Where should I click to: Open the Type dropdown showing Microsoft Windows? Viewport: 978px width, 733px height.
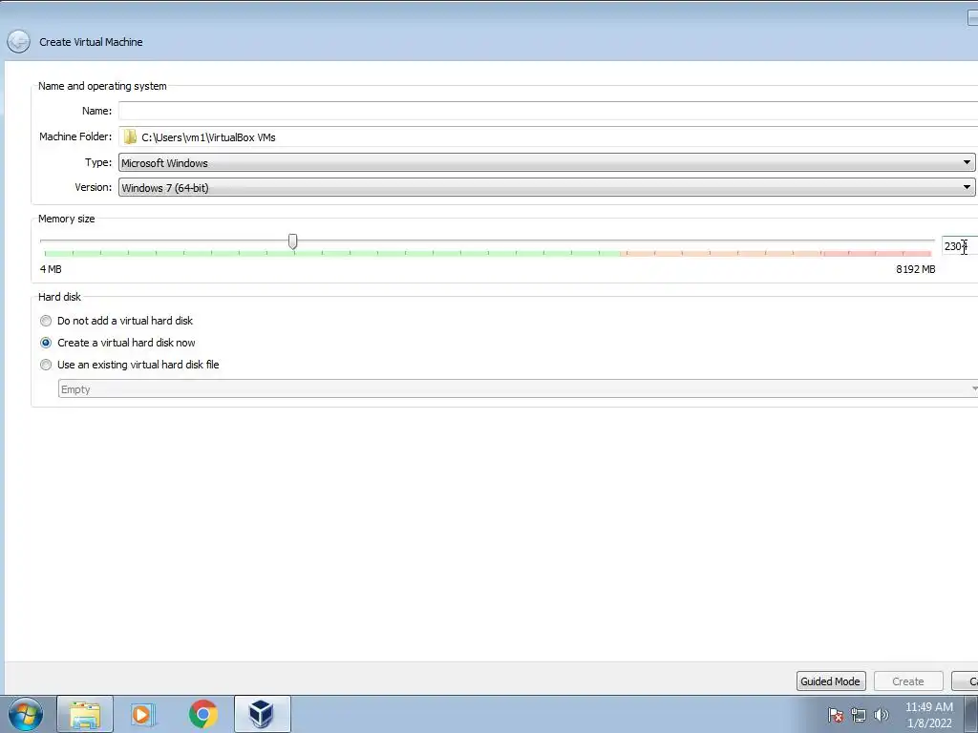click(547, 162)
